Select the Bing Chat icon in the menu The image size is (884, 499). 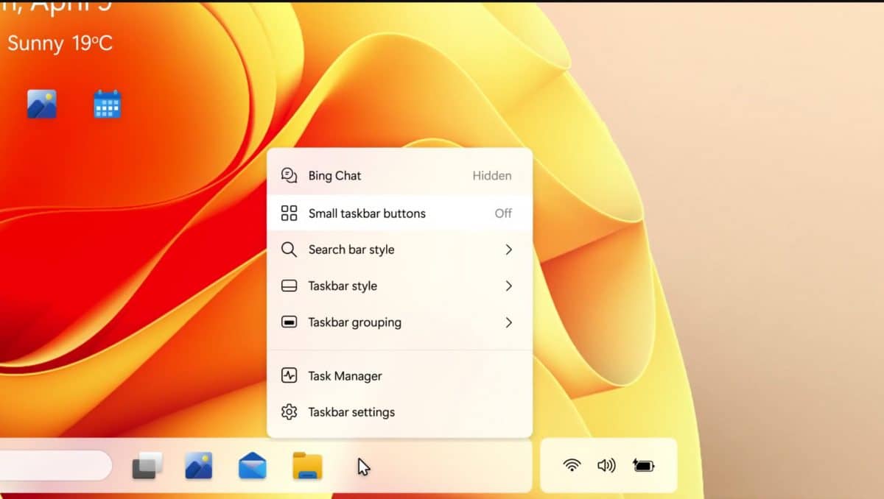[x=289, y=175]
